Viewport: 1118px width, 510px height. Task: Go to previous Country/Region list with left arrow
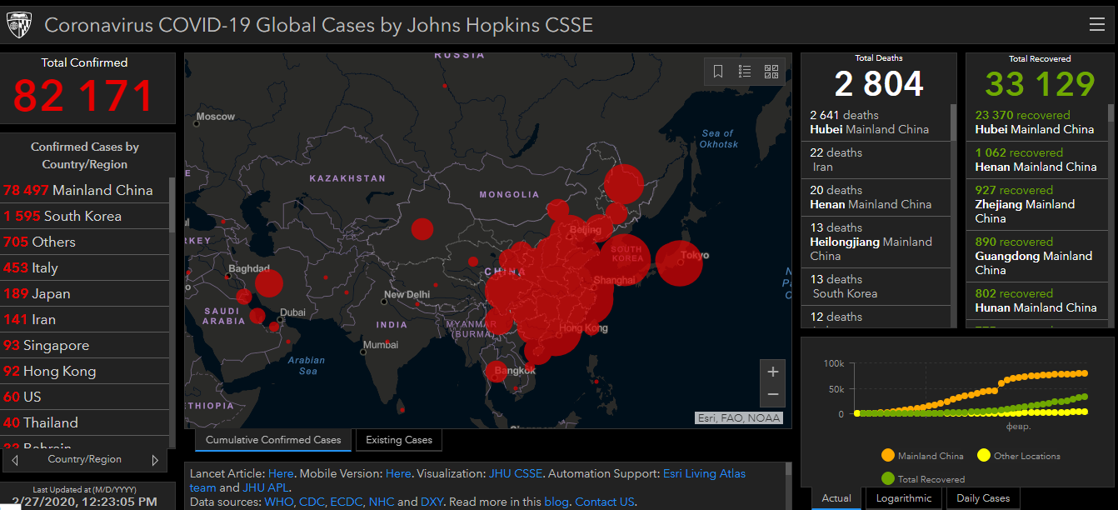point(15,460)
